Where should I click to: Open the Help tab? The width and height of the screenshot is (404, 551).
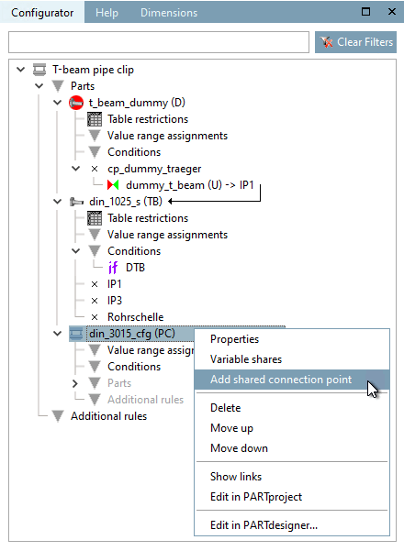tap(107, 13)
